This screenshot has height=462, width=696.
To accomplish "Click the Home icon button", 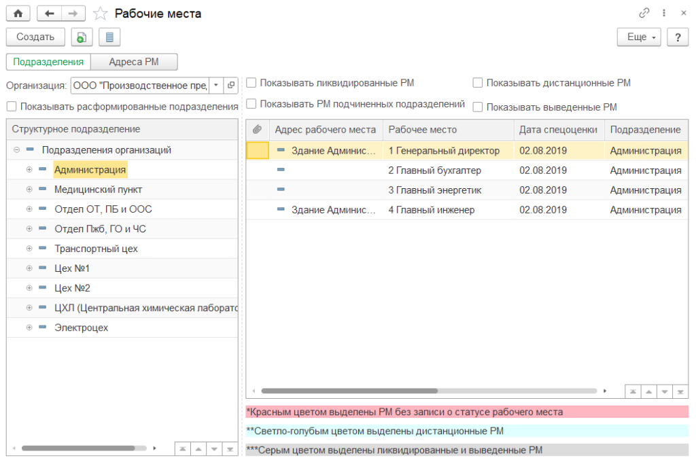I will [18, 14].
